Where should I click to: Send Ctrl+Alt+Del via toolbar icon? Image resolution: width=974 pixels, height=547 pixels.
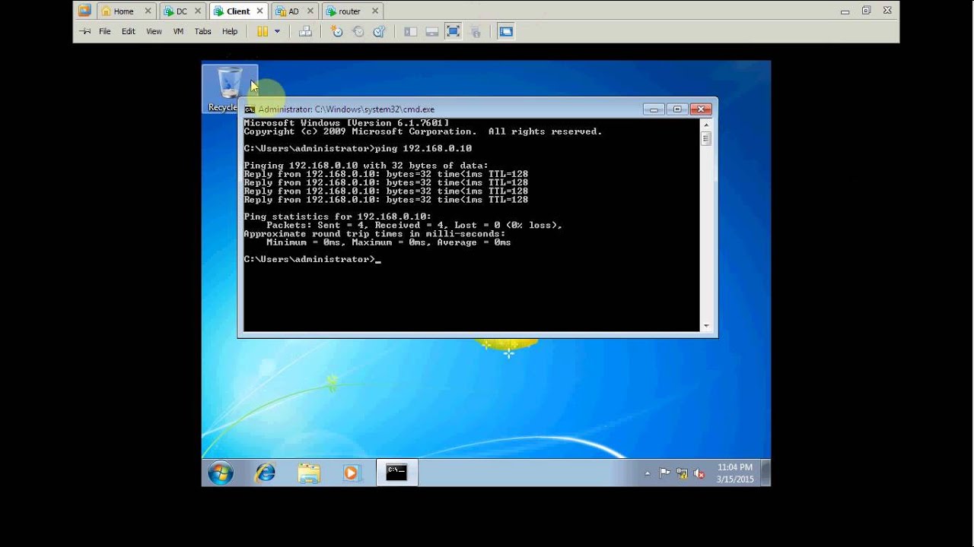(305, 31)
